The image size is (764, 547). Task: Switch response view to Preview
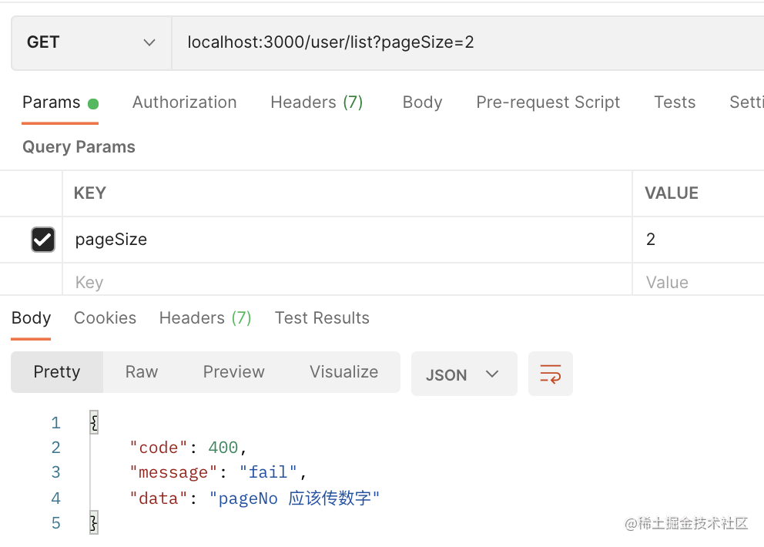coord(233,372)
